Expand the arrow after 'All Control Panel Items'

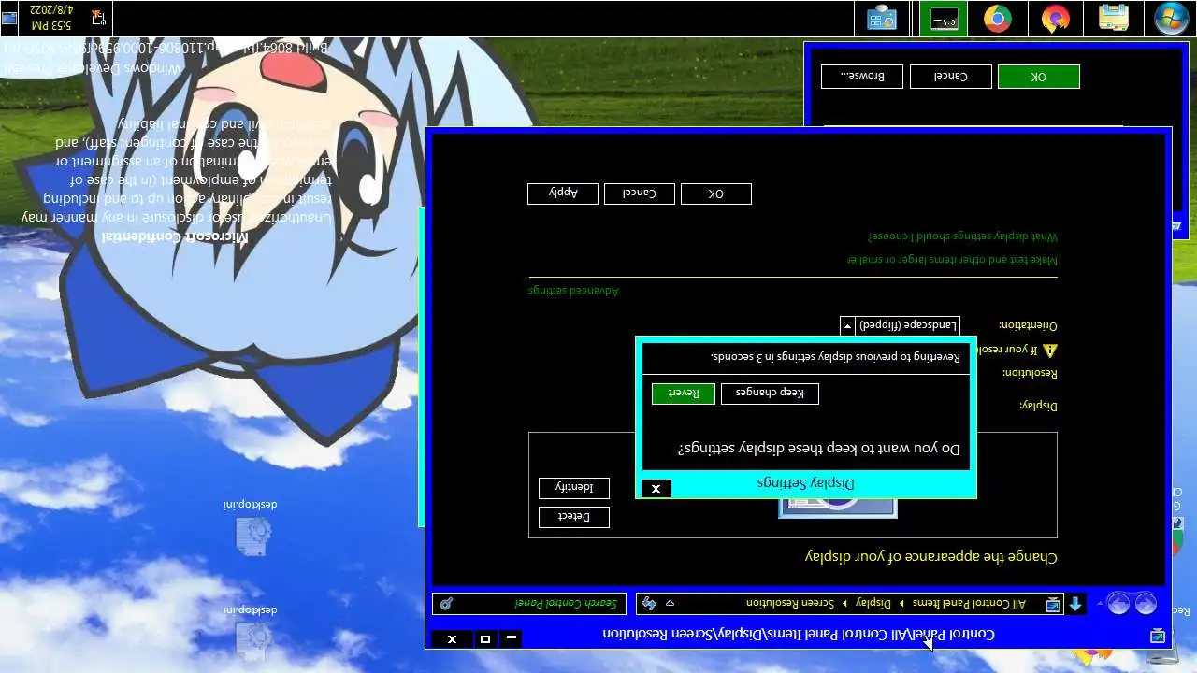901,604
